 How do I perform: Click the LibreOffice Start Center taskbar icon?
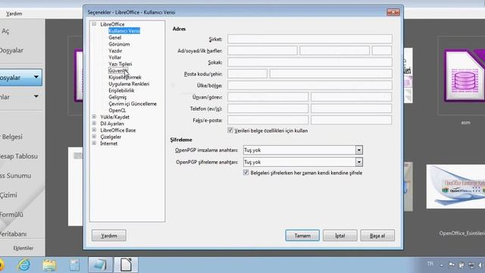[126, 265]
